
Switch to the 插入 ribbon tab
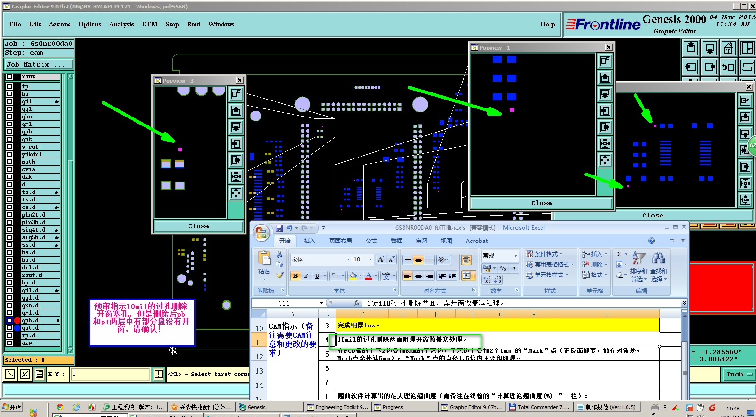click(x=309, y=241)
